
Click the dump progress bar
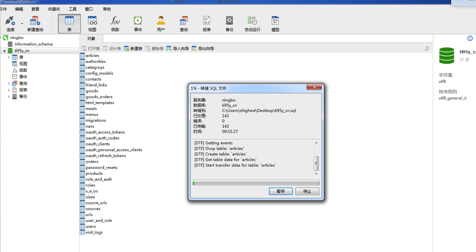[x=256, y=183]
